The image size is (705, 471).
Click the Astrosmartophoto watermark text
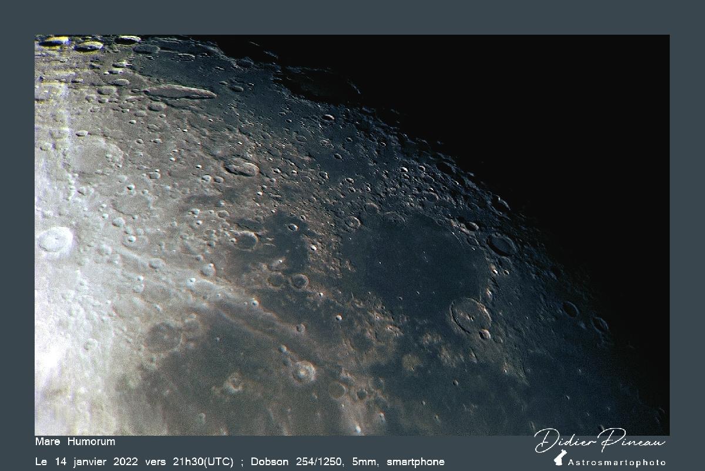pos(617,462)
